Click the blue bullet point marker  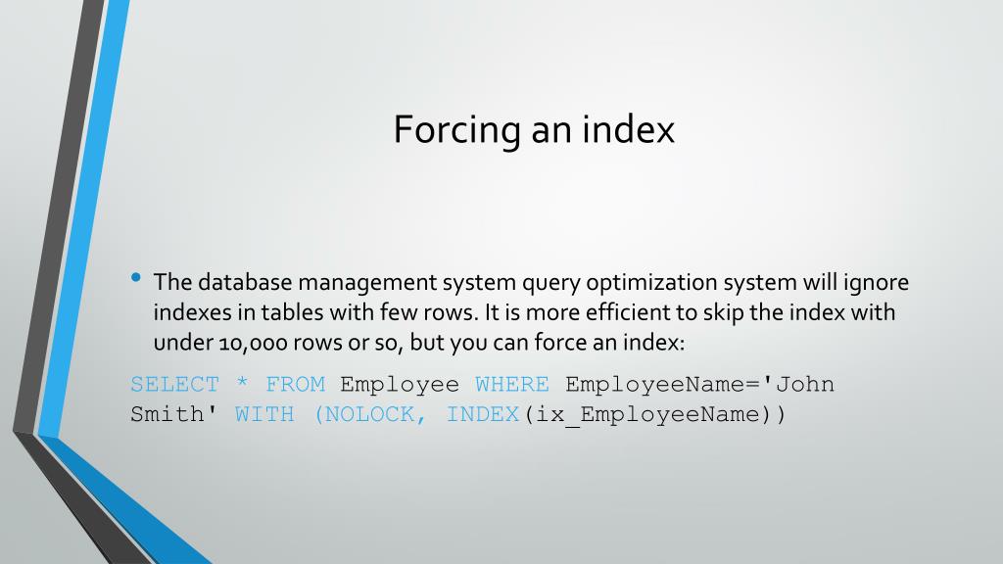[x=135, y=277]
